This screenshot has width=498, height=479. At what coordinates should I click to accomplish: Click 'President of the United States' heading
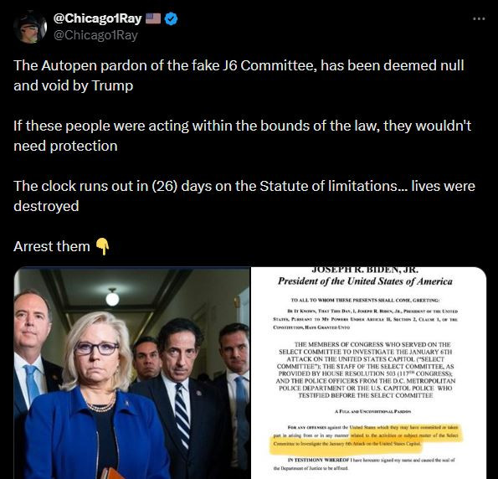point(365,281)
